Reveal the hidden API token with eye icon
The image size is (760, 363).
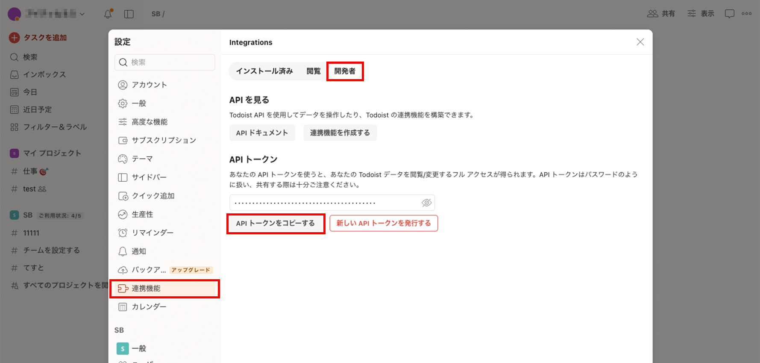pos(426,203)
